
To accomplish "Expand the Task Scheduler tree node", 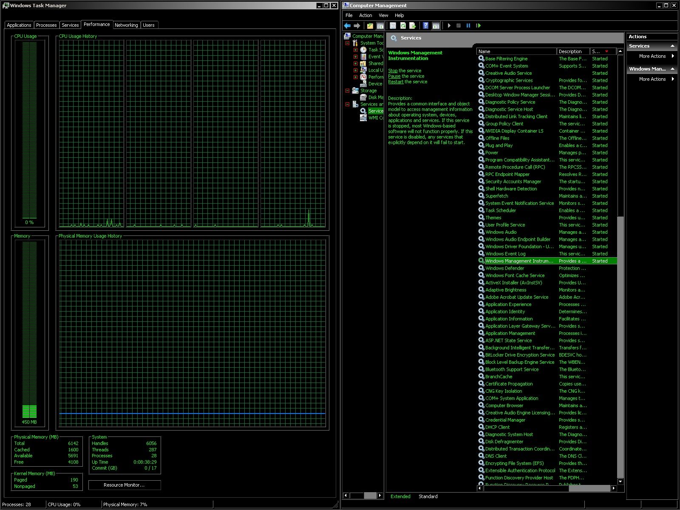I will point(355,50).
